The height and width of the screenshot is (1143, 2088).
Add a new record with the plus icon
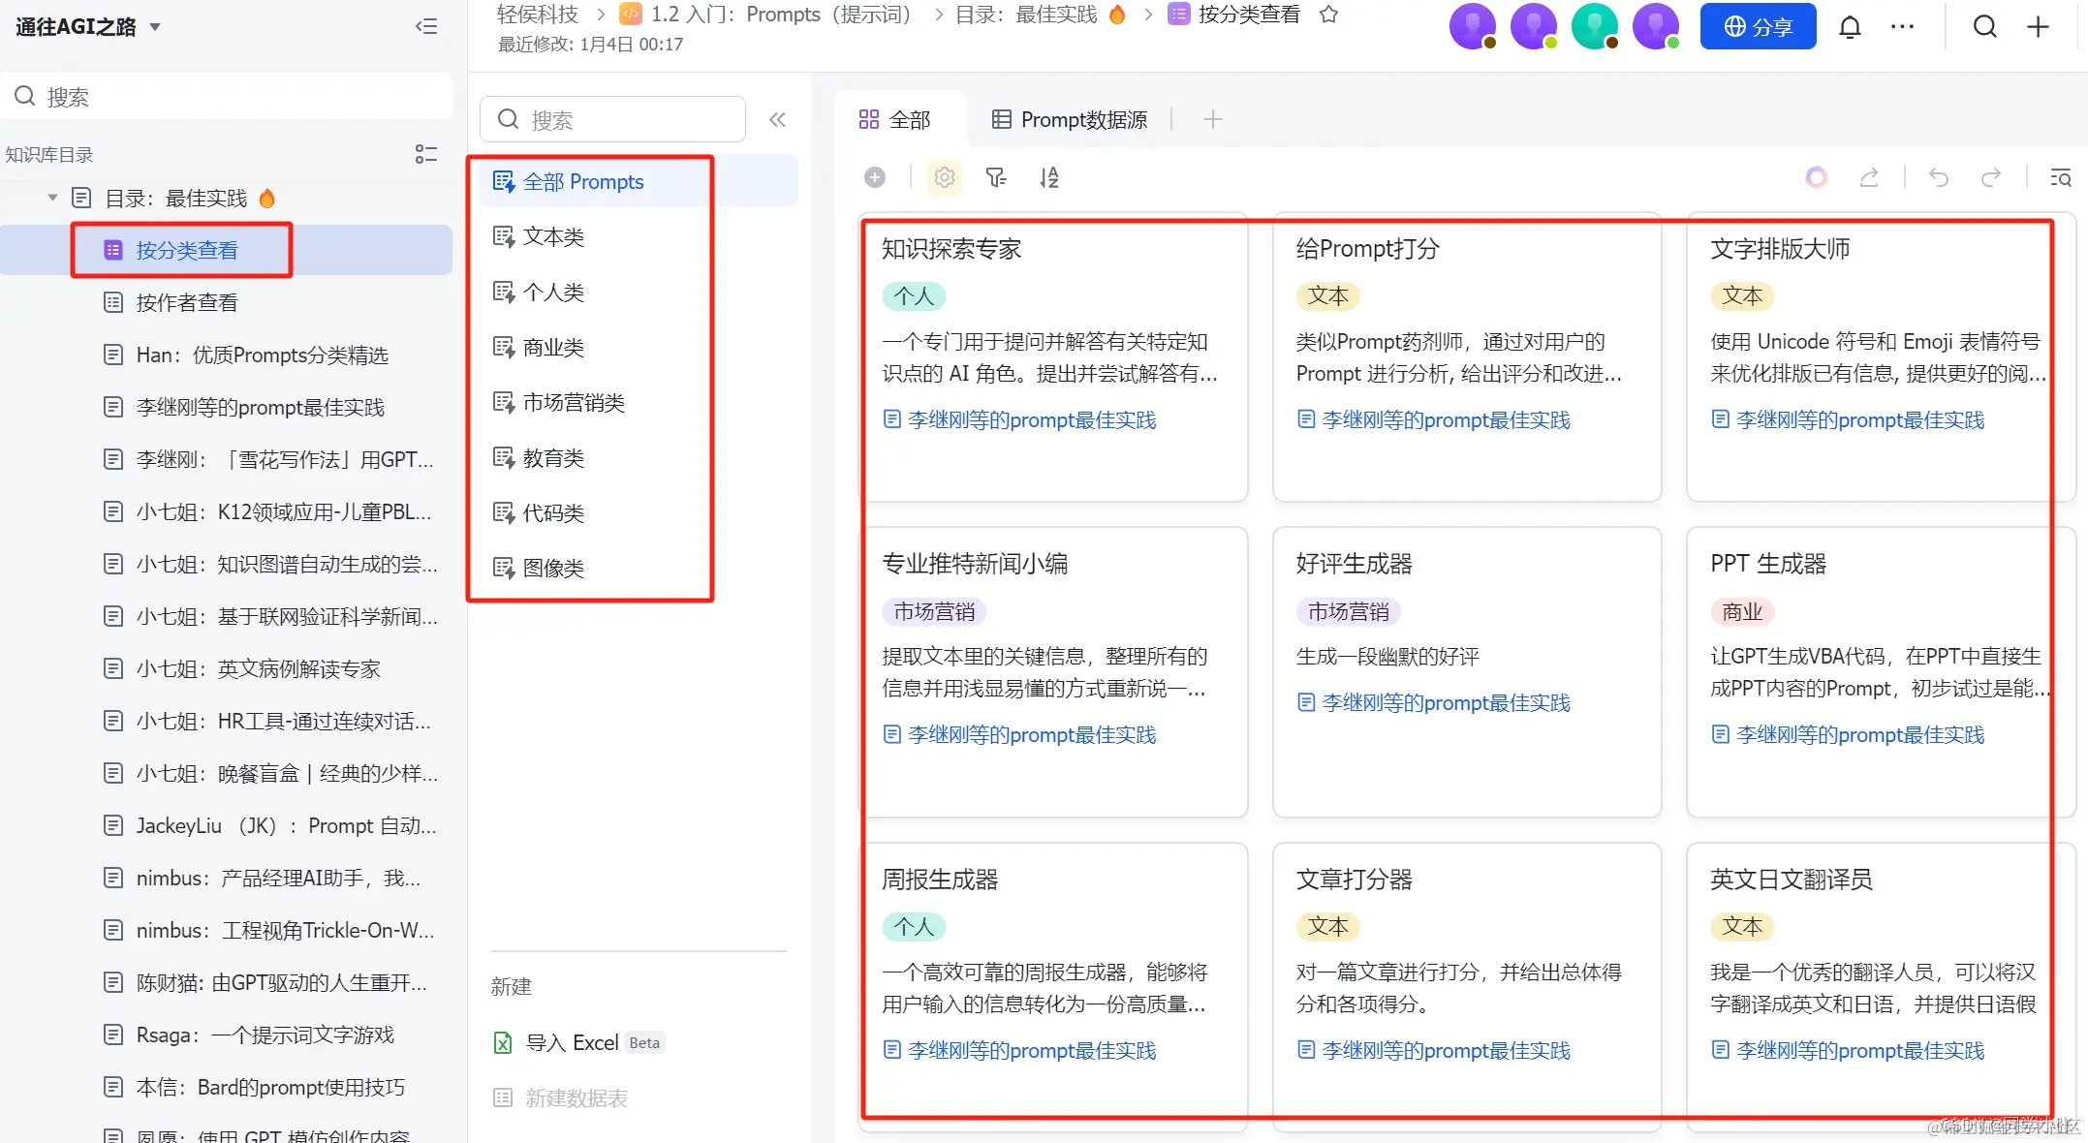coord(875,177)
